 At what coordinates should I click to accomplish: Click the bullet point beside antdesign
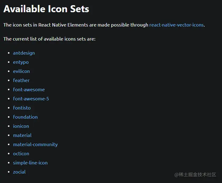coord(9,53)
